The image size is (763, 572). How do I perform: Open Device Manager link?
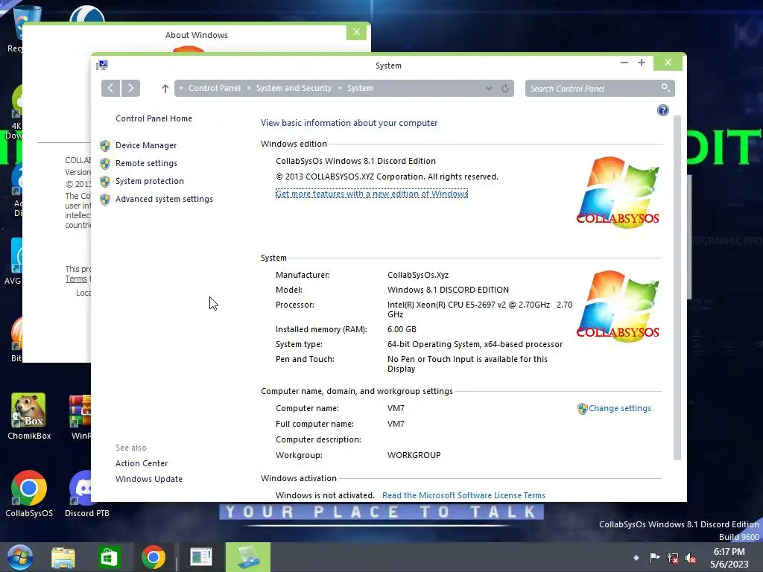point(146,145)
